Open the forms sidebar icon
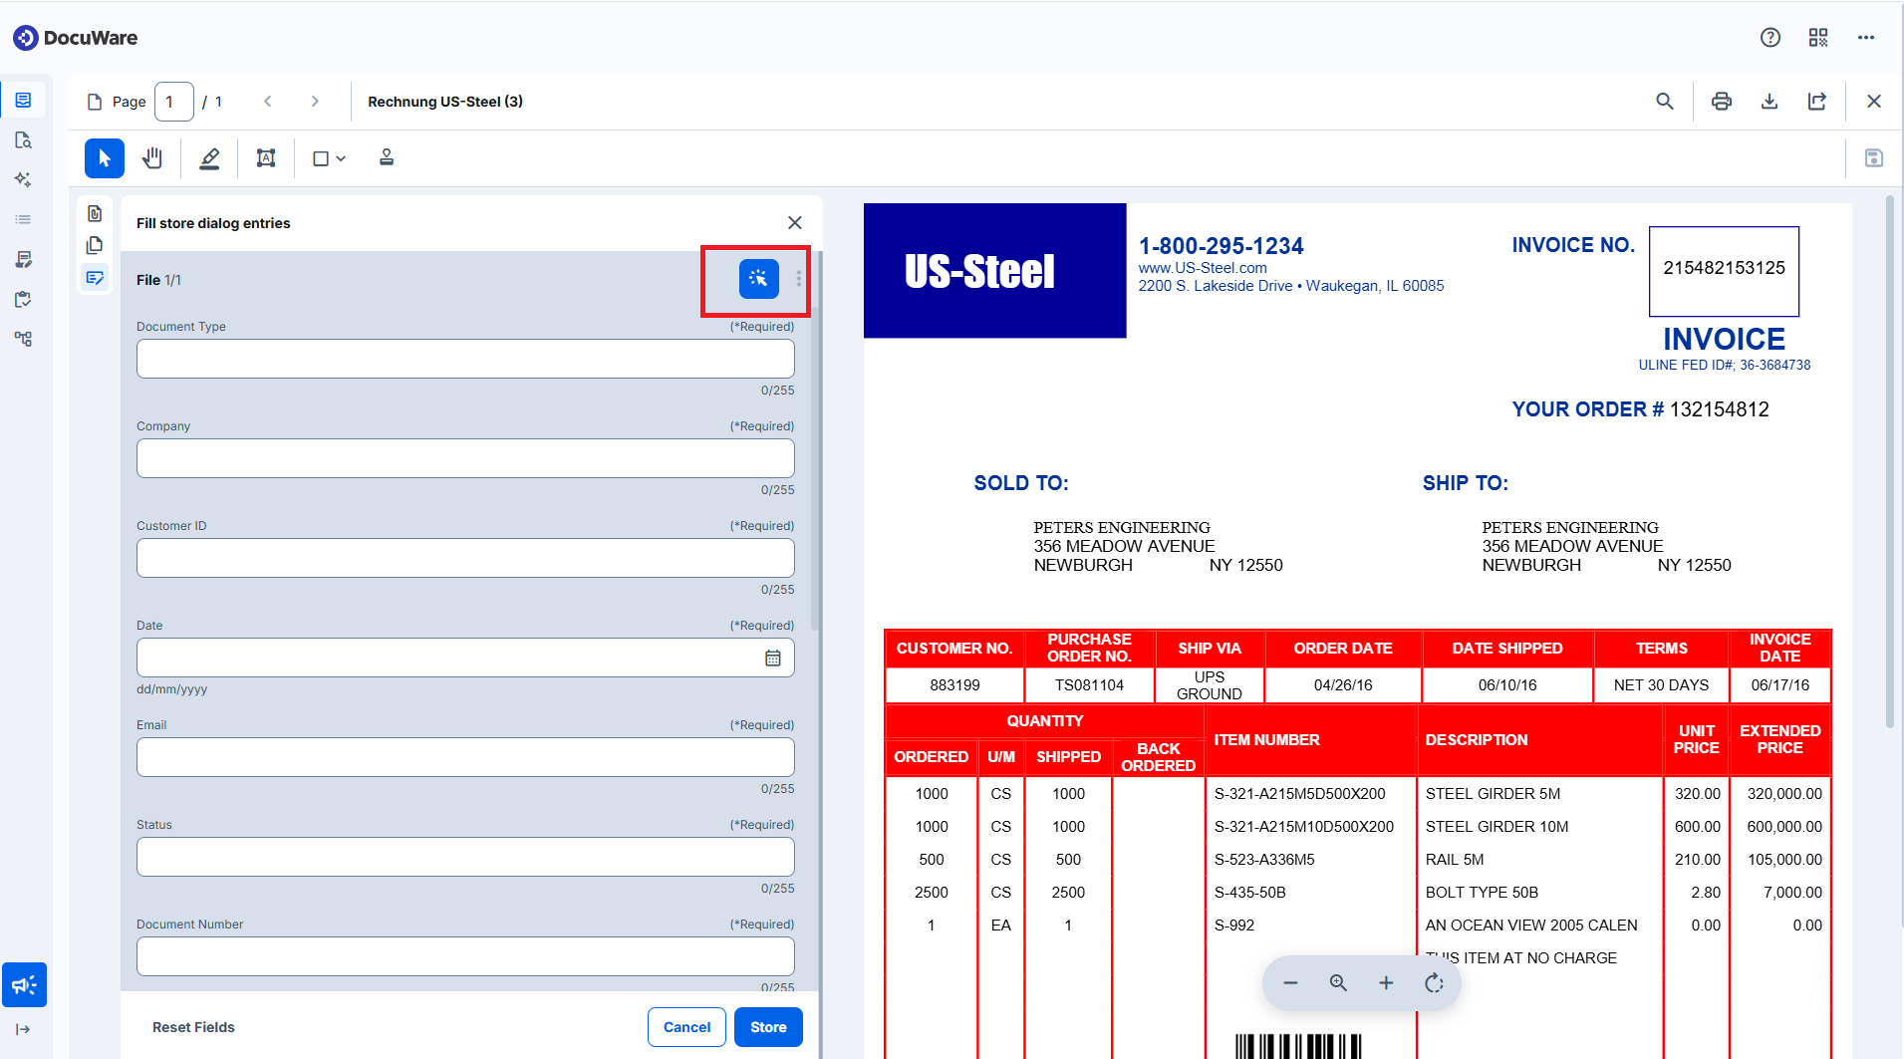1904x1059 pixels. (23, 259)
